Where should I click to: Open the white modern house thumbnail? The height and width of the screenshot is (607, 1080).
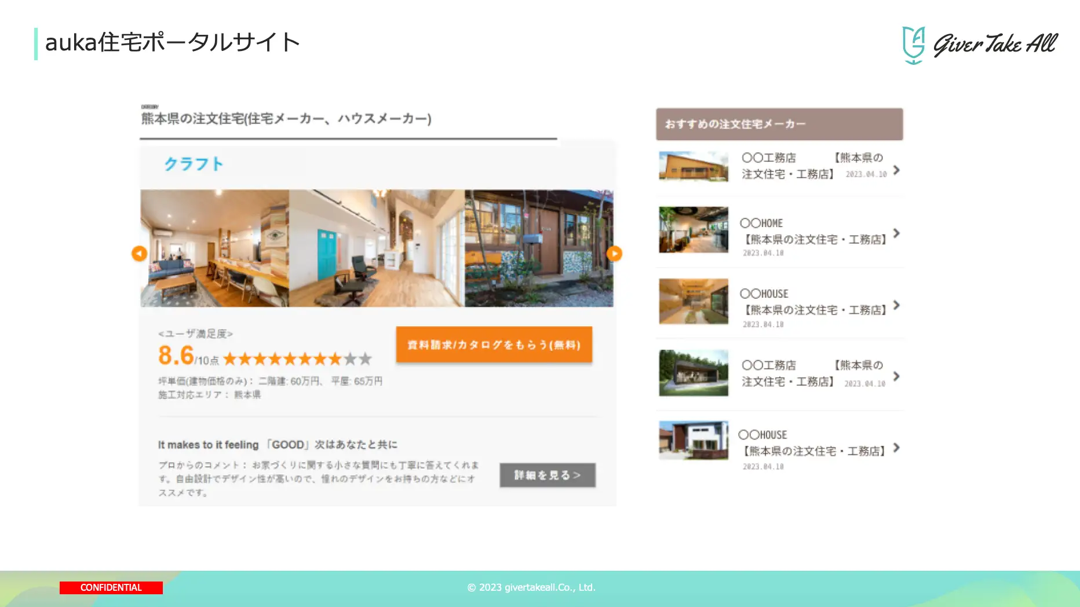click(x=694, y=440)
